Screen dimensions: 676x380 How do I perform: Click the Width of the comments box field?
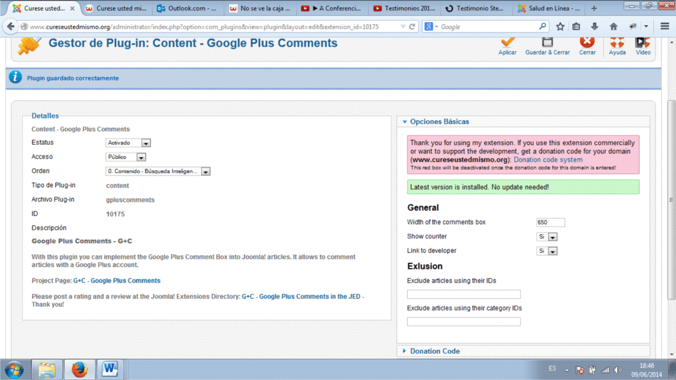click(x=550, y=222)
